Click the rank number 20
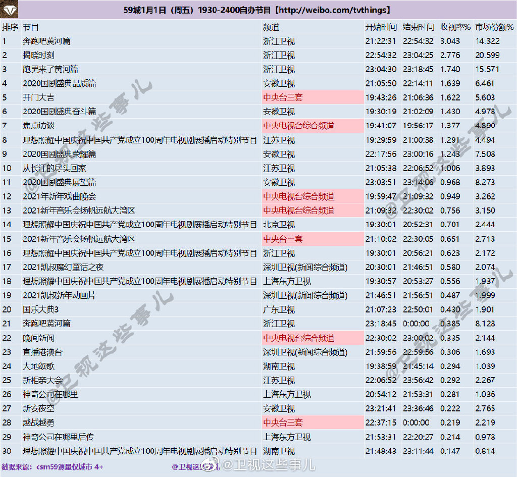This screenshot has width=517, height=477. [x=7, y=309]
